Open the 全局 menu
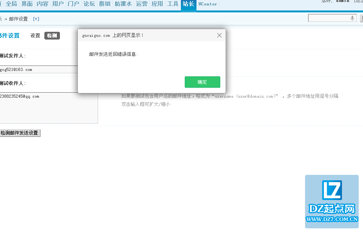Screen dimensions: 363x233 tap(11, 4)
